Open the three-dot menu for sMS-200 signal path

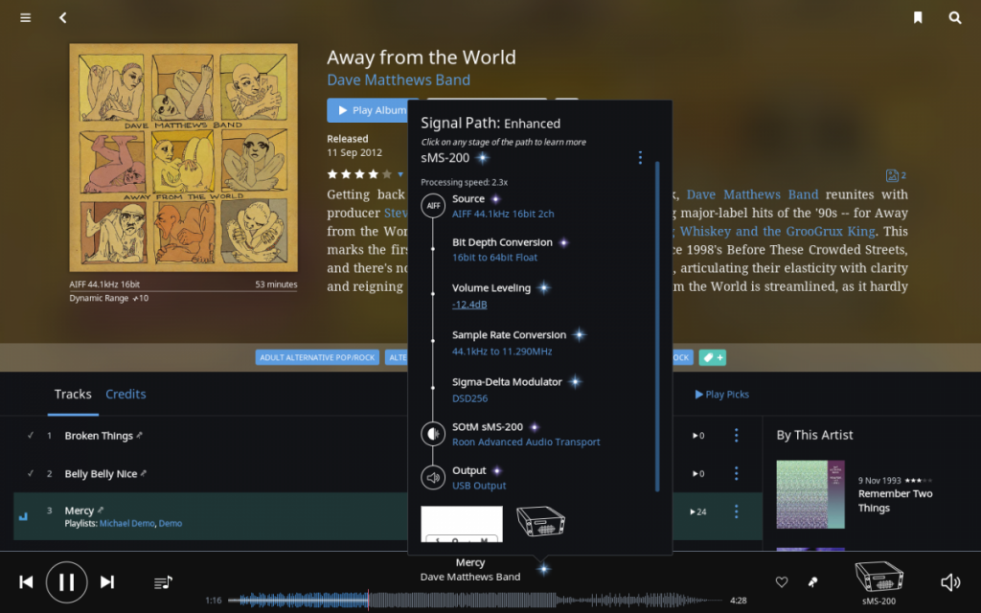[x=639, y=158]
